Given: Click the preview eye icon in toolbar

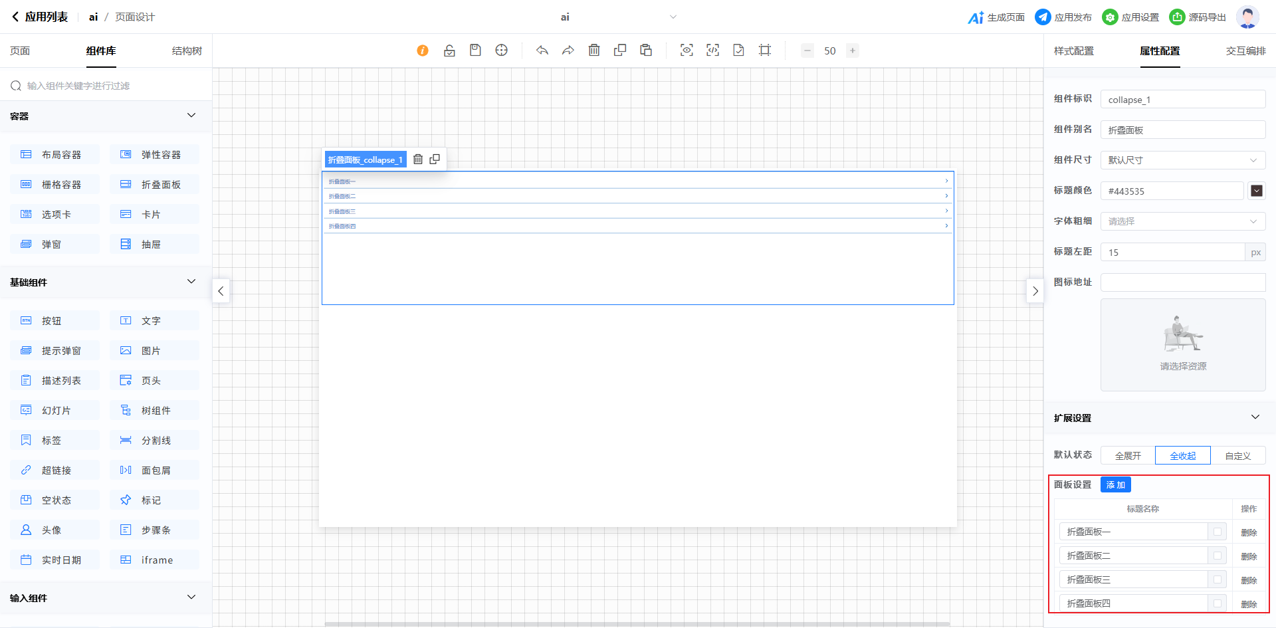Looking at the screenshot, I should [687, 51].
